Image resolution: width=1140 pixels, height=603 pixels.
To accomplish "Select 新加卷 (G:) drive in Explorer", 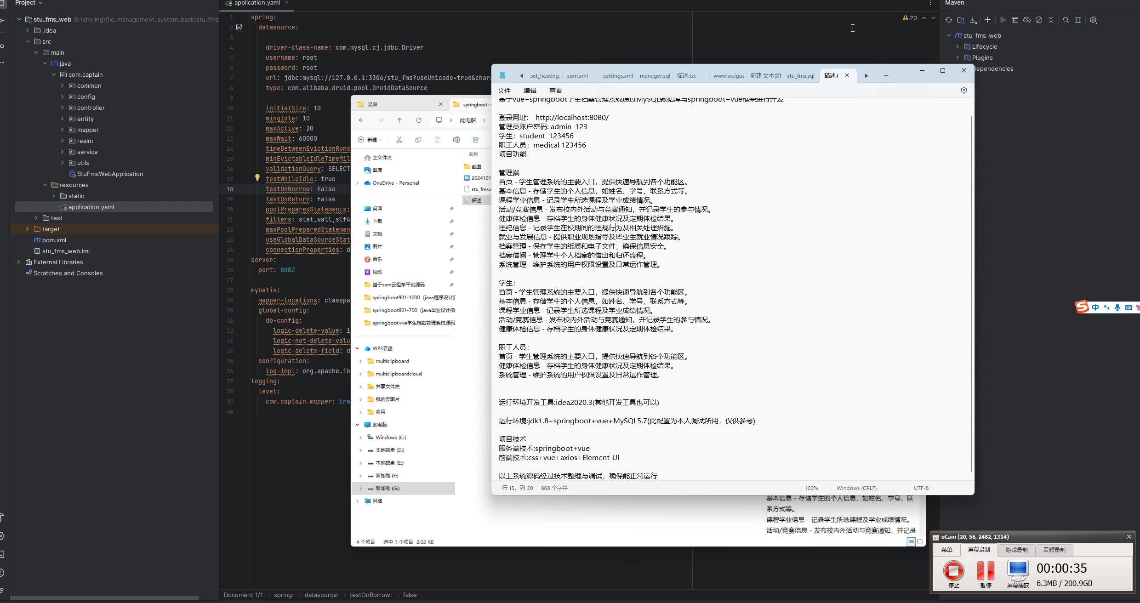I will pyautogui.click(x=403, y=488).
